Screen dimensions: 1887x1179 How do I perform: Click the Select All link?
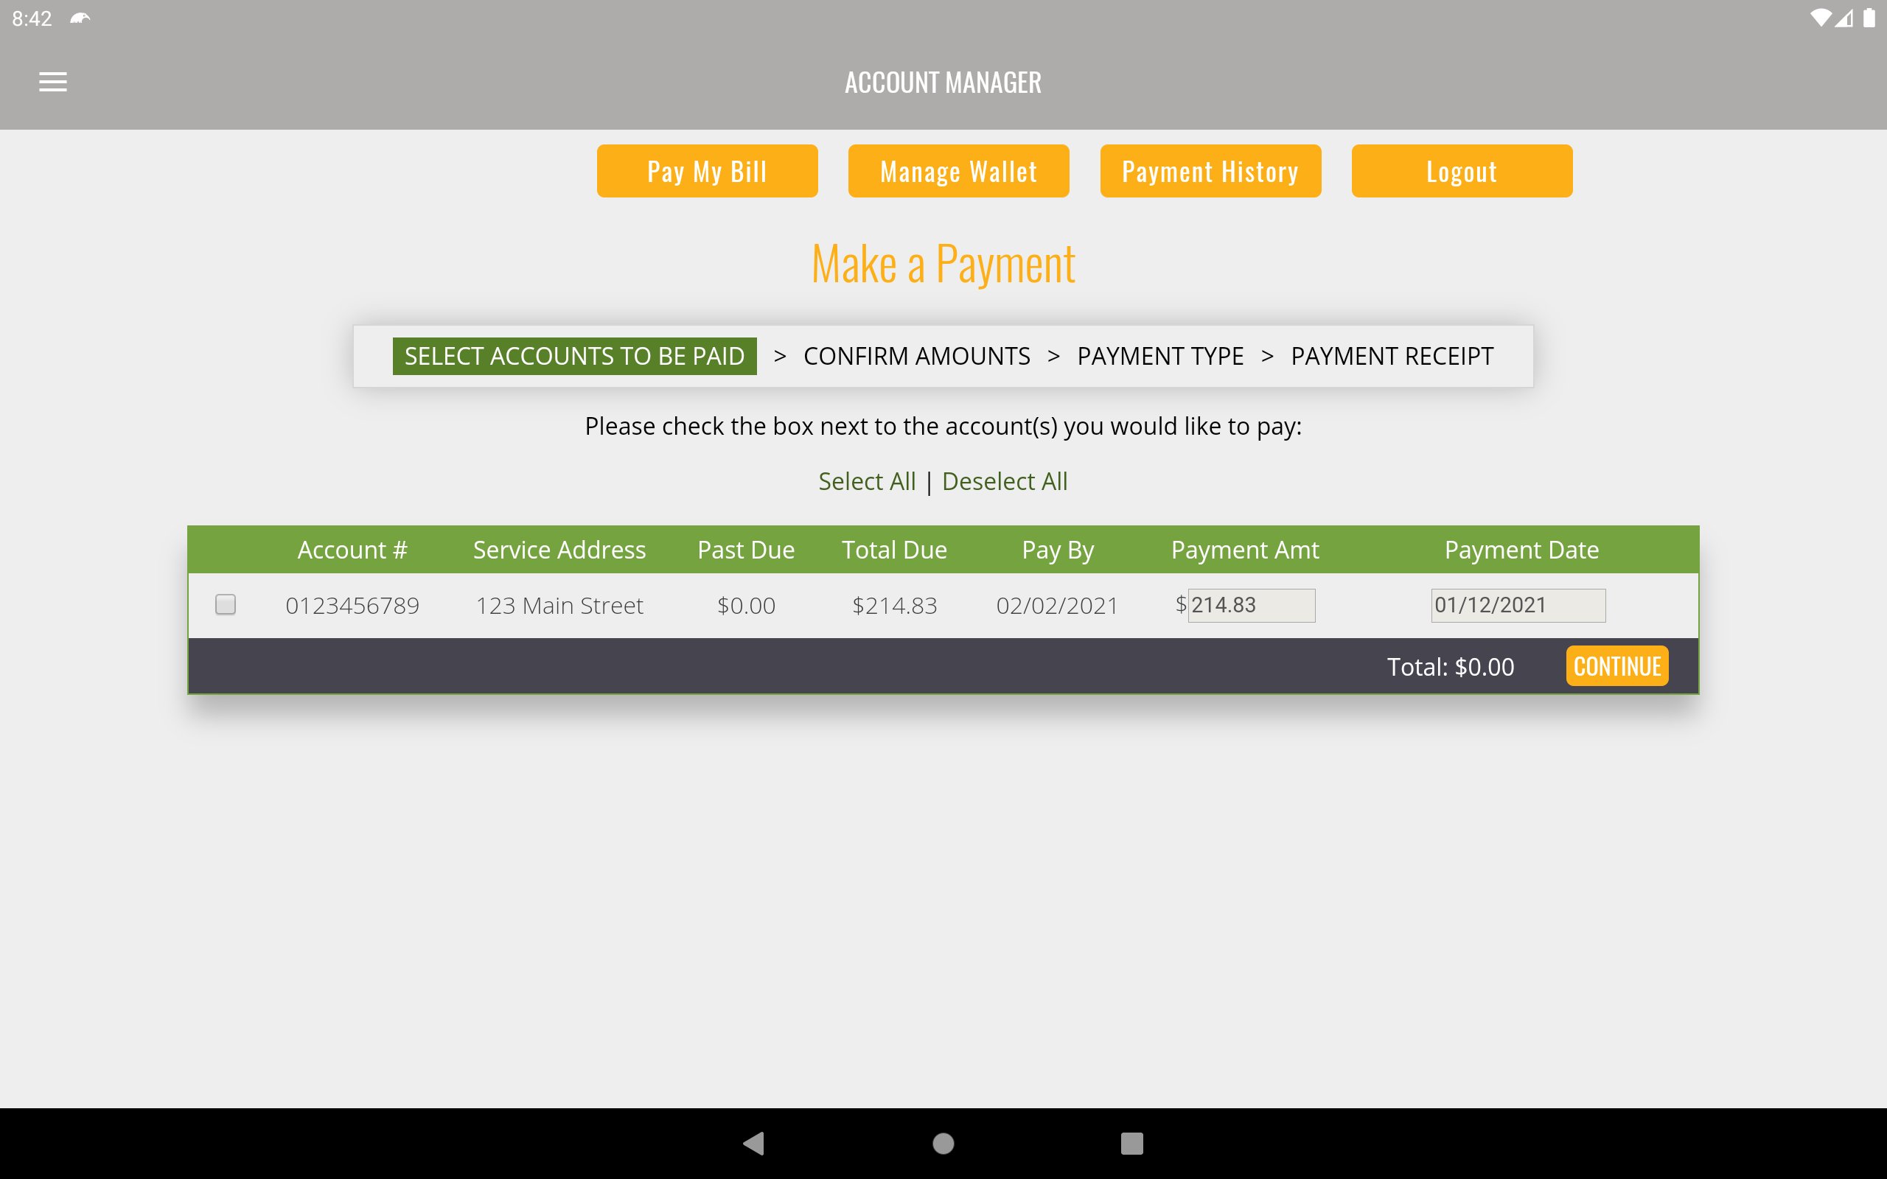pyautogui.click(x=866, y=481)
